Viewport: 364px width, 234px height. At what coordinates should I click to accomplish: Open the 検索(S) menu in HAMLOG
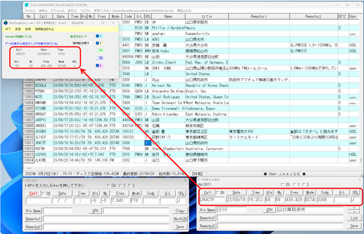[x=43, y=11]
